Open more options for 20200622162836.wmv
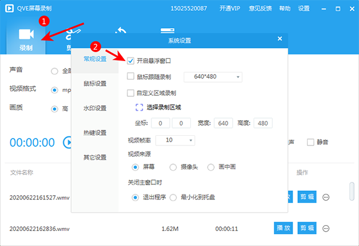The image size is (359, 246). coord(326,228)
